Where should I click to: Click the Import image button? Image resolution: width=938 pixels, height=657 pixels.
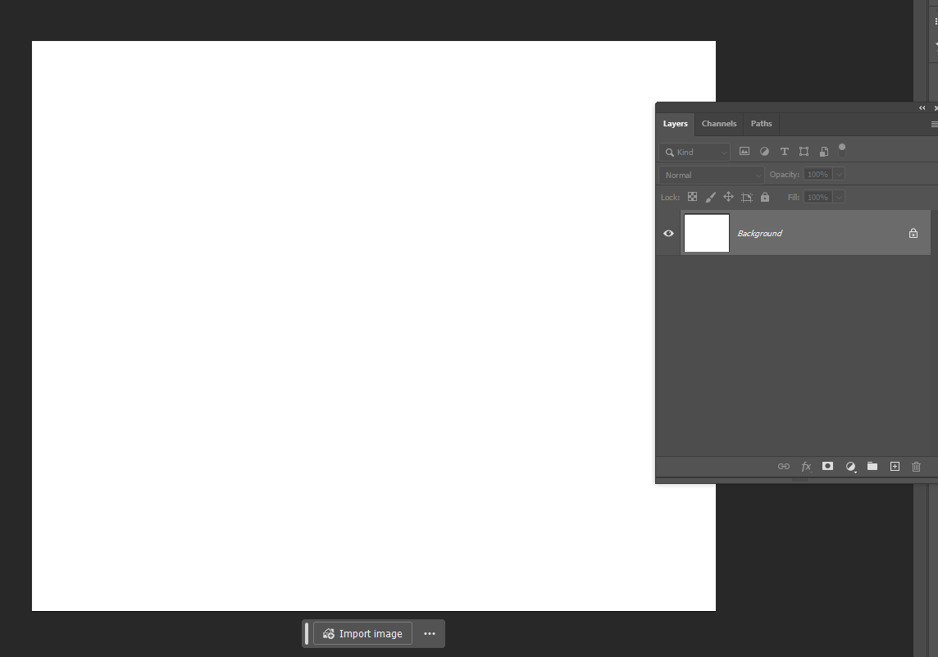point(362,633)
